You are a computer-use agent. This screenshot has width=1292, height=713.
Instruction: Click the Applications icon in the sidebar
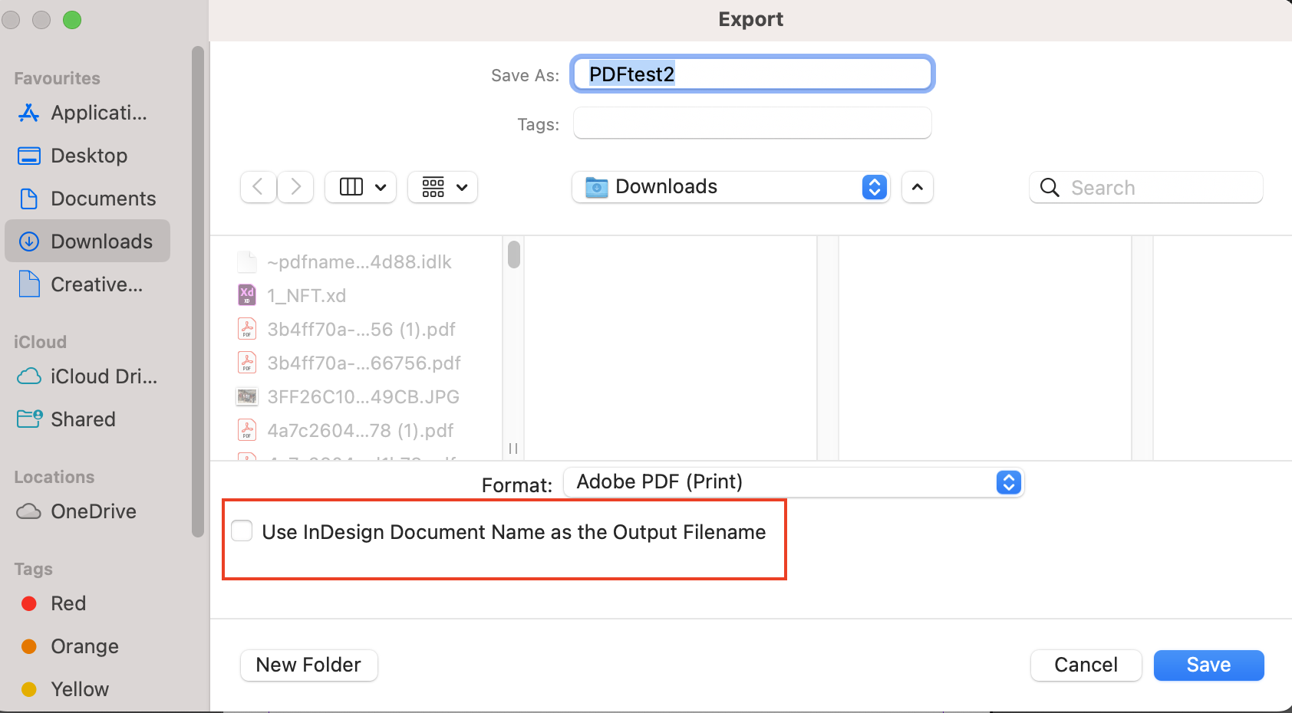tap(28, 113)
